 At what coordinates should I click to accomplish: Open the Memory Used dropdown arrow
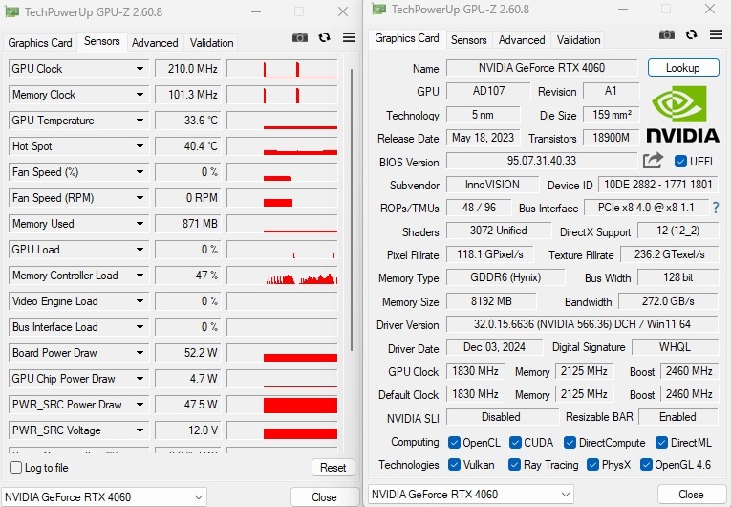(140, 224)
